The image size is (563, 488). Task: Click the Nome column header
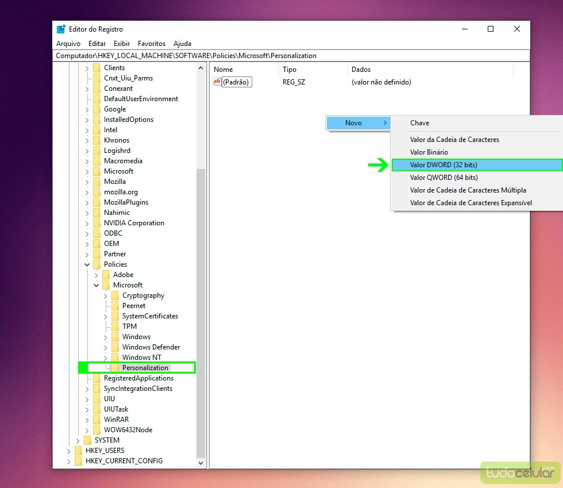[x=223, y=70]
